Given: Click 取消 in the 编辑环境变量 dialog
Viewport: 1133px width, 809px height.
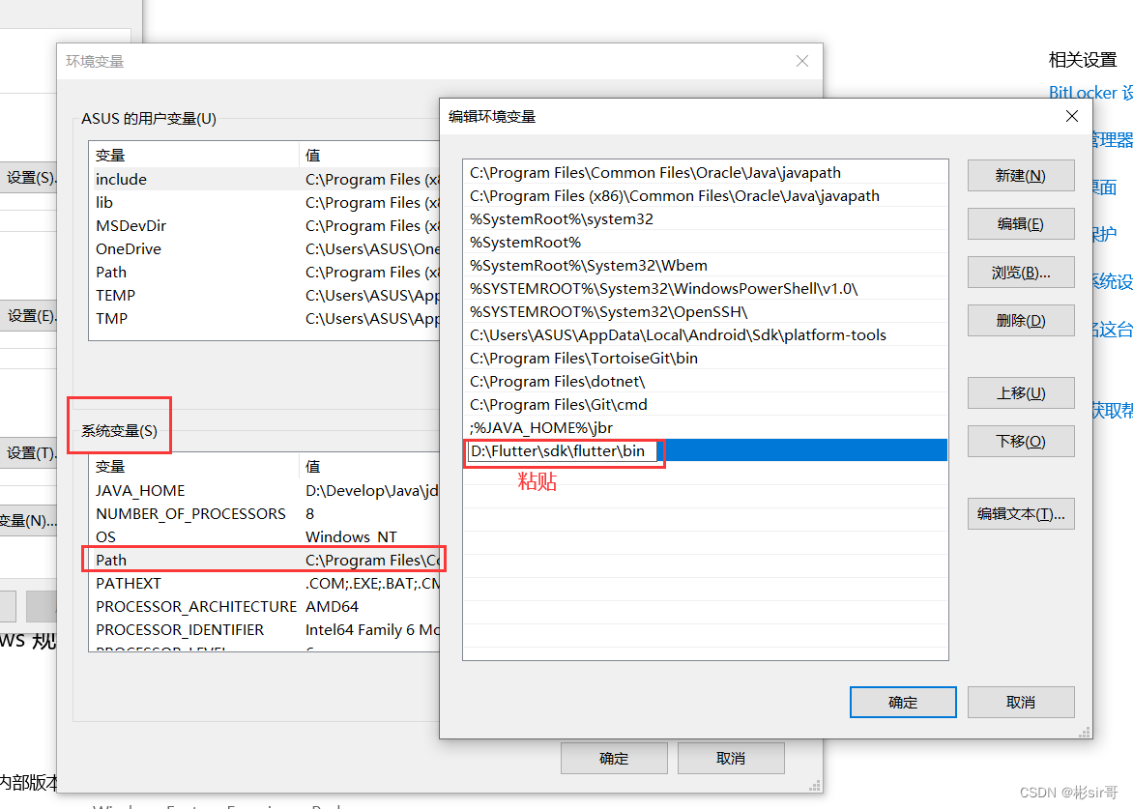Looking at the screenshot, I should point(1020,702).
